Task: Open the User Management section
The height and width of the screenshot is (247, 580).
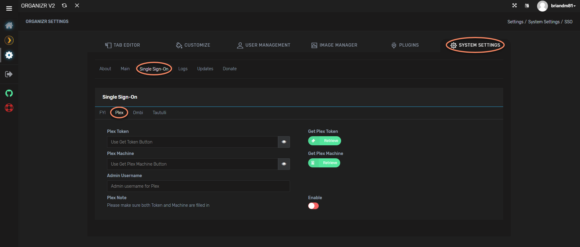Action: (x=263, y=45)
